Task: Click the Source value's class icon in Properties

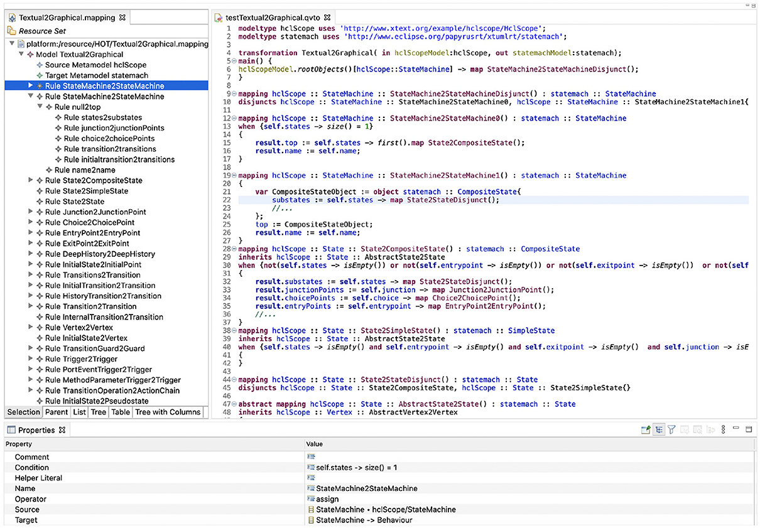Action: 311,510
